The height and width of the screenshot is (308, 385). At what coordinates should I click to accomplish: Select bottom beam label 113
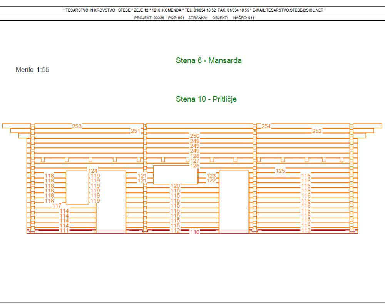pos(306,230)
